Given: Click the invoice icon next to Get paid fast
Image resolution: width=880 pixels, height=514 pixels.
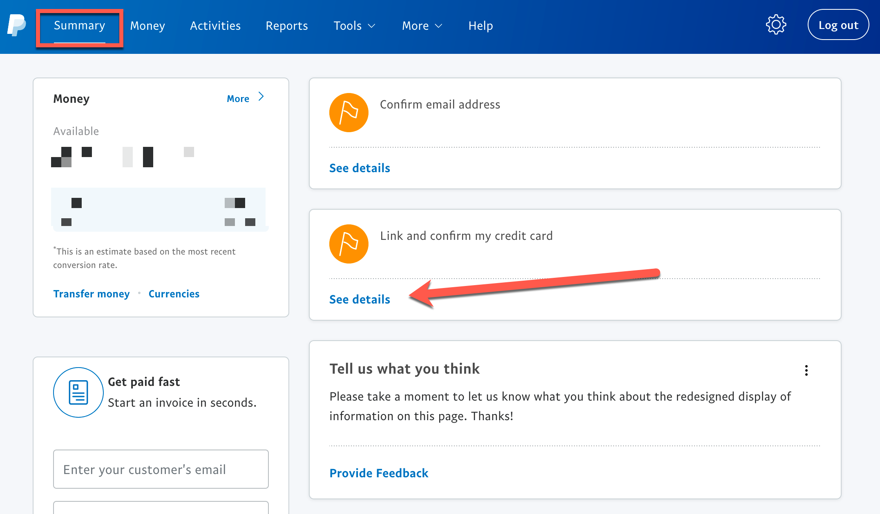Looking at the screenshot, I should pos(78,392).
